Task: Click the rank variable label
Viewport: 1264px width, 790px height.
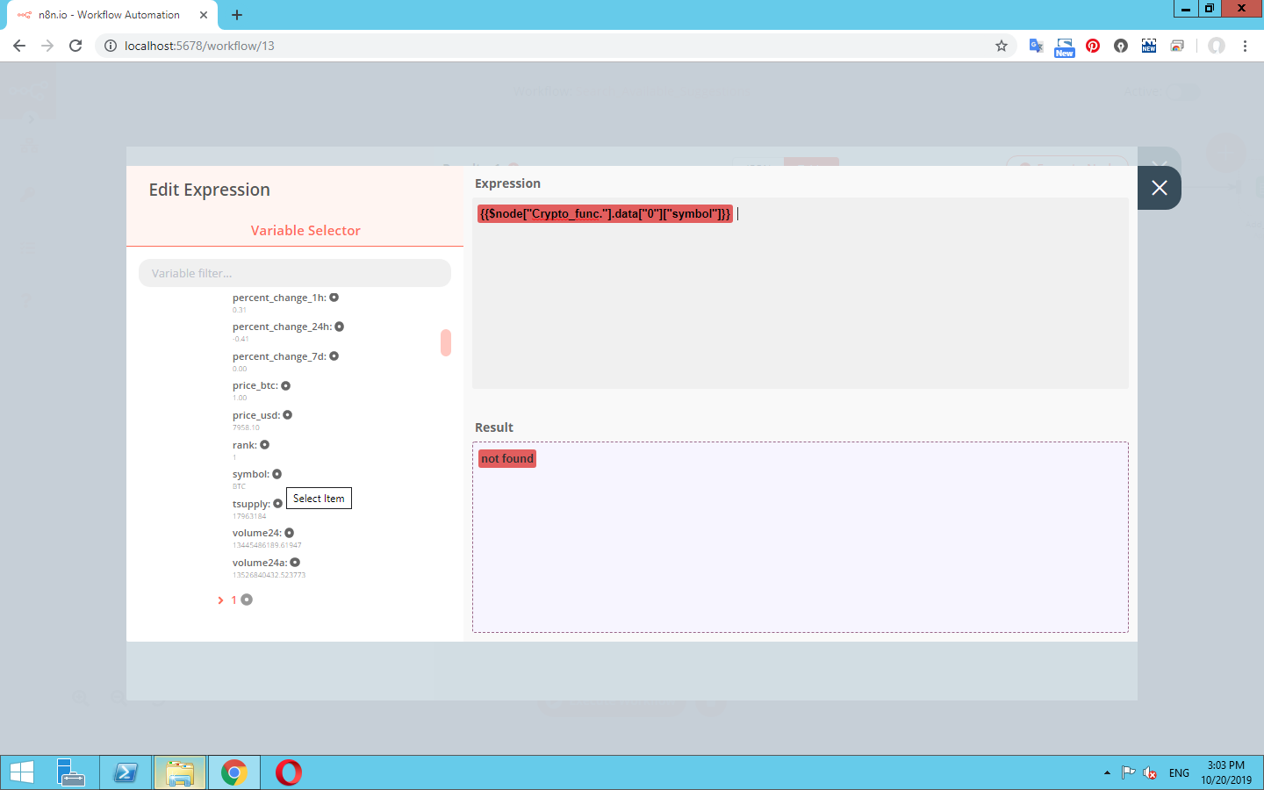Action: (245, 445)
